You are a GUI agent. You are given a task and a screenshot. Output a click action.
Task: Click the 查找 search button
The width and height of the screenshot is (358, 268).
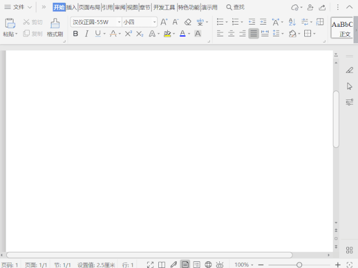(x=235, y=7)
